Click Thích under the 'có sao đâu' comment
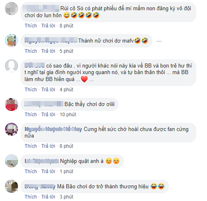 point(31,90)
